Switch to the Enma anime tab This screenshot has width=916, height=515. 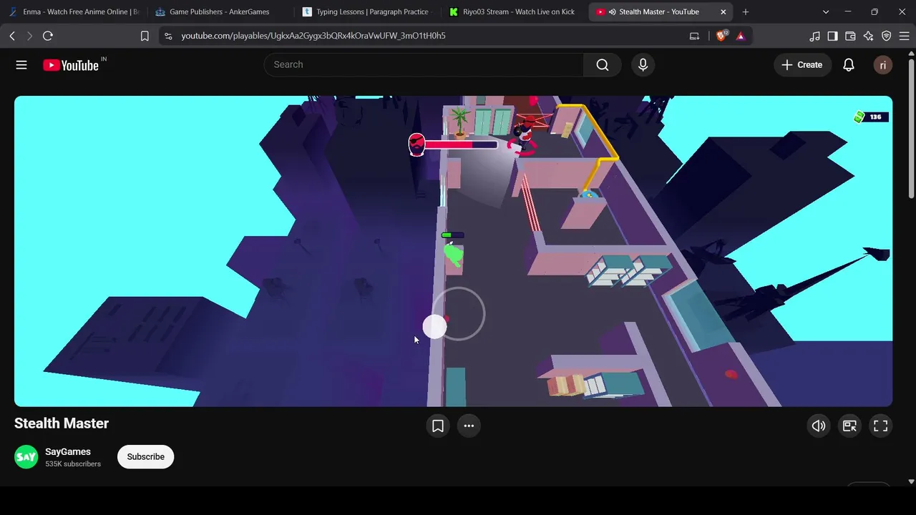74,12
